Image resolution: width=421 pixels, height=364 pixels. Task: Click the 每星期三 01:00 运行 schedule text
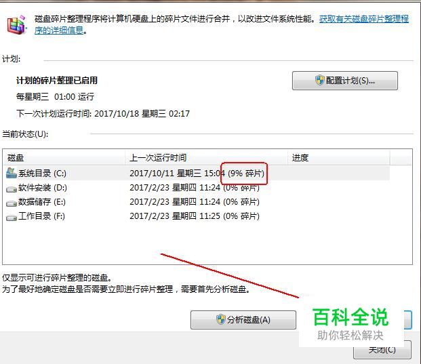pyautogui.click(x=55, y=97)
